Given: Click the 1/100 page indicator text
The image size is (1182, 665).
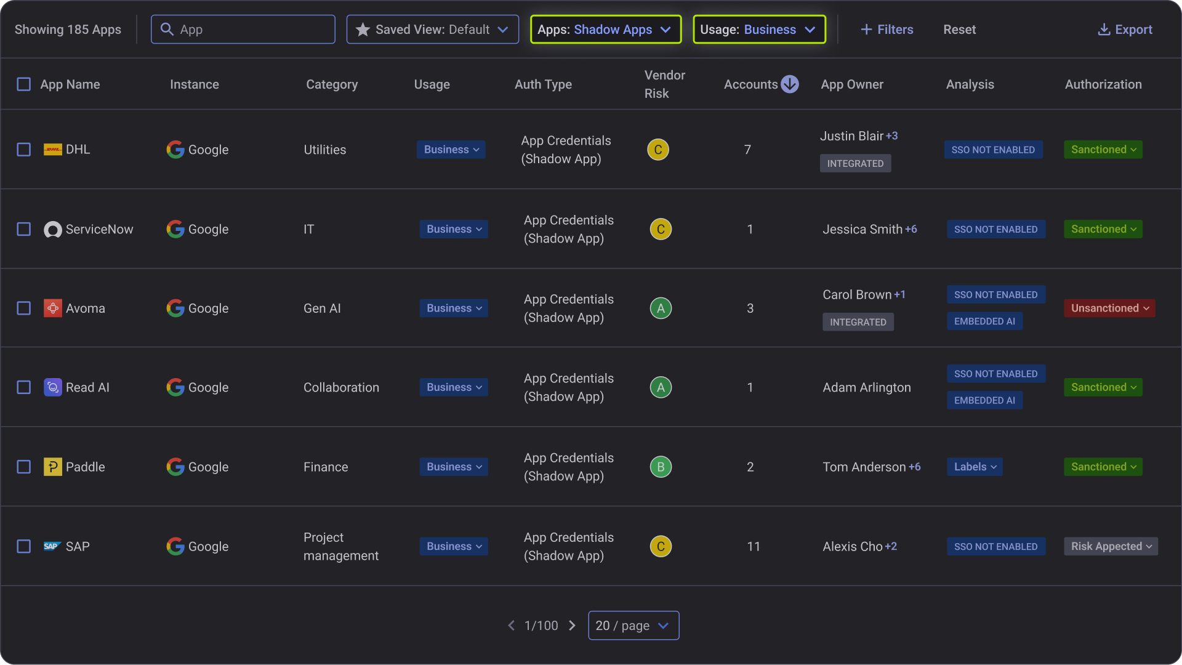Looking at the screenshot, I should [x=541, y=626].
